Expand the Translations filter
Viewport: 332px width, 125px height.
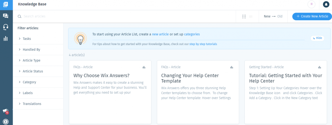click(38, 104)
